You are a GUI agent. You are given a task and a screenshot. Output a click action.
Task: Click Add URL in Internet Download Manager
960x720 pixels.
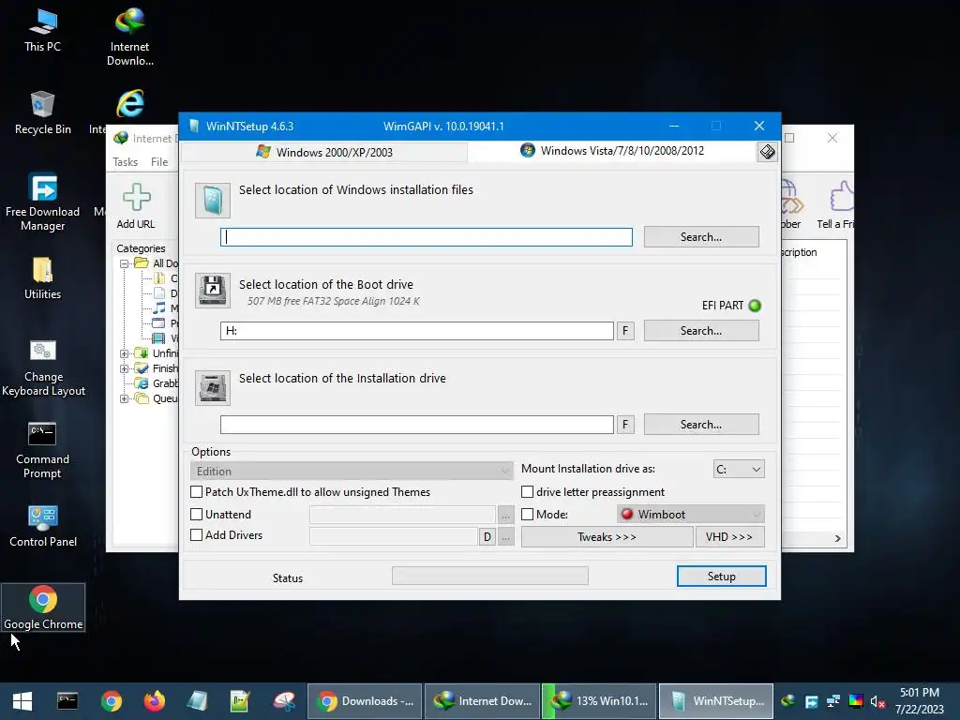point(136,206)
